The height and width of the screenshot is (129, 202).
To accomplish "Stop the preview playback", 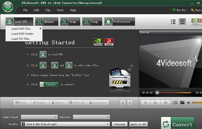I will [x=166, y=103].
